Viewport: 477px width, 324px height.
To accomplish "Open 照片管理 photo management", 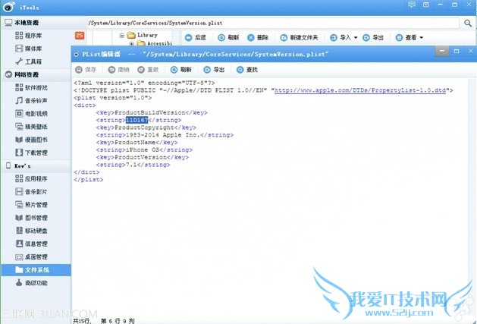I will [x=32, y=205].
